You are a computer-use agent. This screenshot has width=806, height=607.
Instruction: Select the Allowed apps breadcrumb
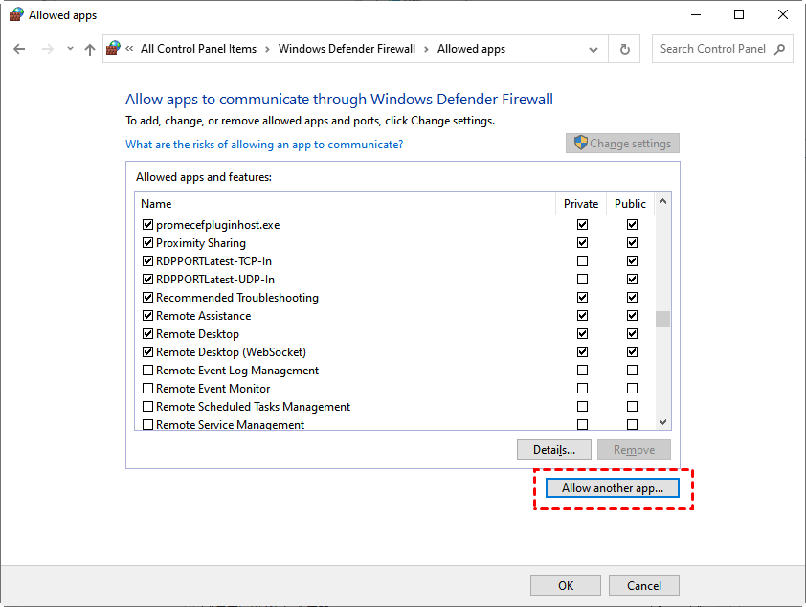pyautogui.click(x=471, y=49)
